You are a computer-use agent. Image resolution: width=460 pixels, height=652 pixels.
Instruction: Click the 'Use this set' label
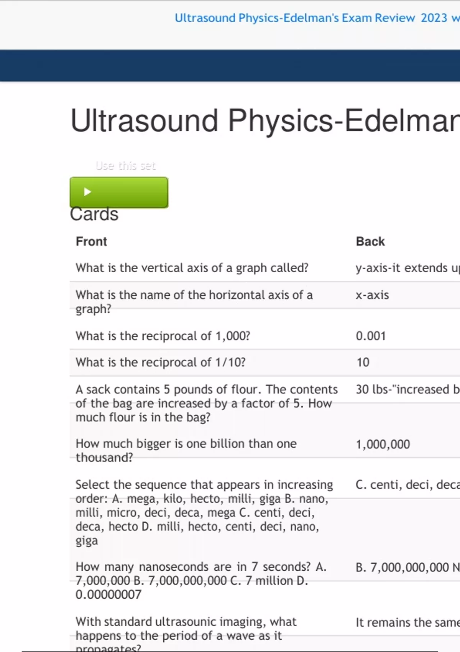(x=125, y=166)
